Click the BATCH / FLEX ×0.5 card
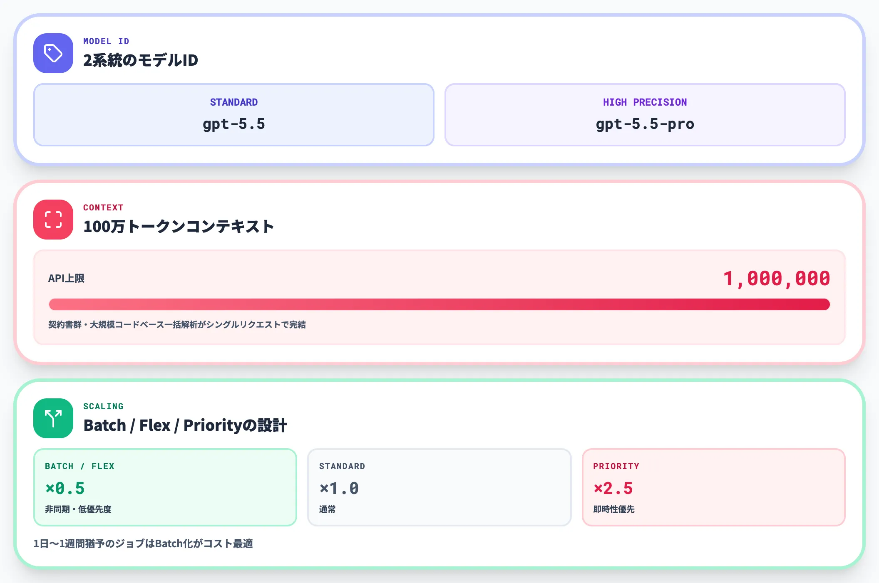 pyautogui.click(x=165, y=487)
